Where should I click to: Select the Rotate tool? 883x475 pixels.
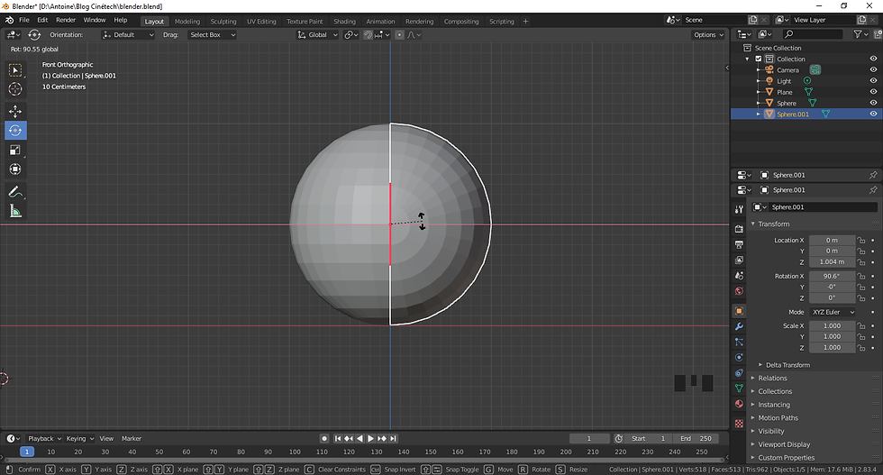coord(15,130)
